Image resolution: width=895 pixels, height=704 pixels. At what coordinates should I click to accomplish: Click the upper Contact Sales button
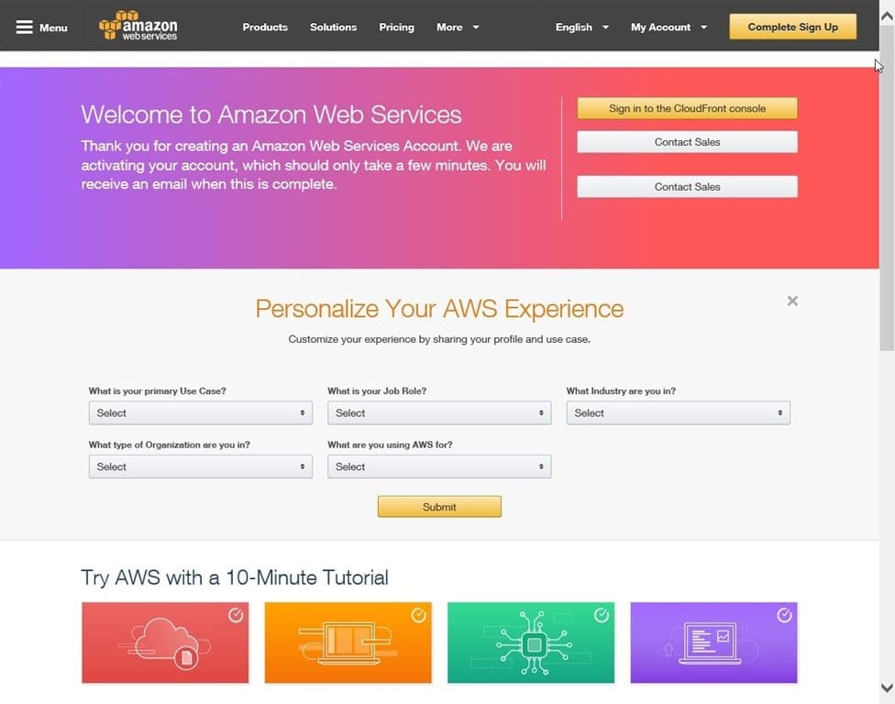pyautogui.click(x=687, y=142)
